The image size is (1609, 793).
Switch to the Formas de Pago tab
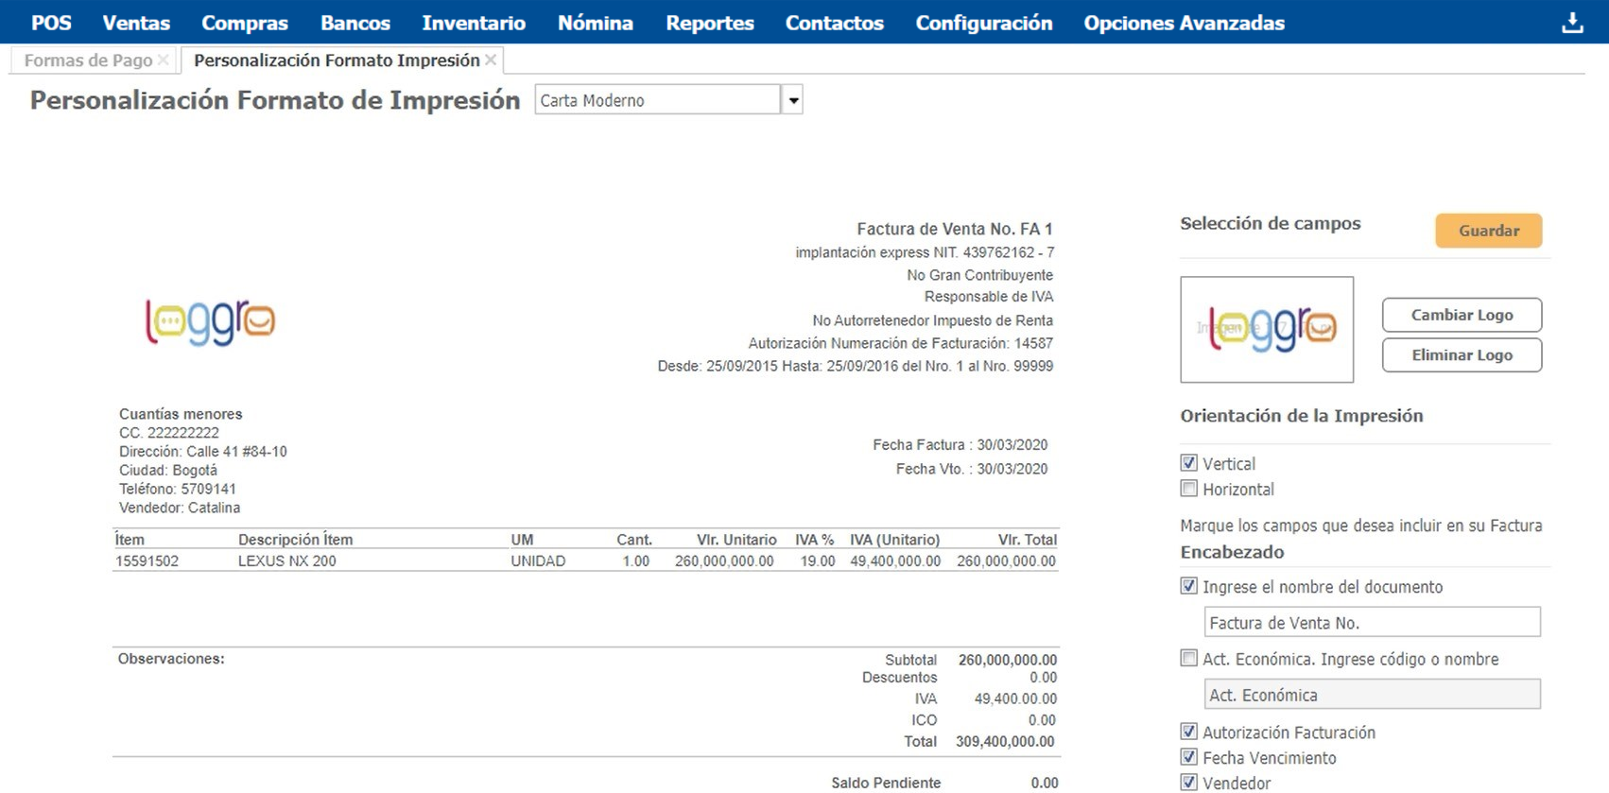tap(88, 60)
